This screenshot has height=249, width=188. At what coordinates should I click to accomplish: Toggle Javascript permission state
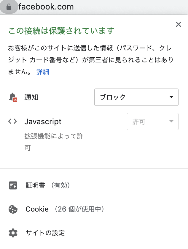click(152, 122)
